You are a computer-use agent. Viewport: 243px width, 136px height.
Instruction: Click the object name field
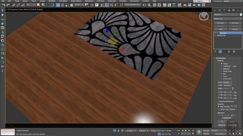(x=226, y=14)
